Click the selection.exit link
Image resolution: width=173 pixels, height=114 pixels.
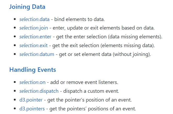[33, 46]
